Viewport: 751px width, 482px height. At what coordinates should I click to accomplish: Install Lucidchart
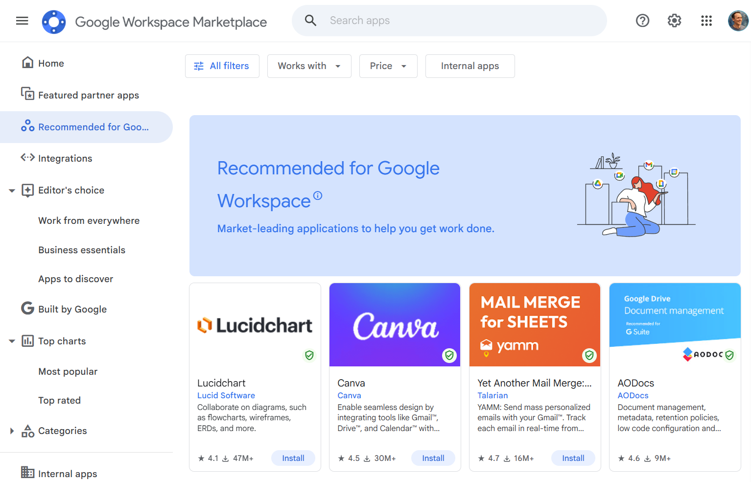coord(293,458)
